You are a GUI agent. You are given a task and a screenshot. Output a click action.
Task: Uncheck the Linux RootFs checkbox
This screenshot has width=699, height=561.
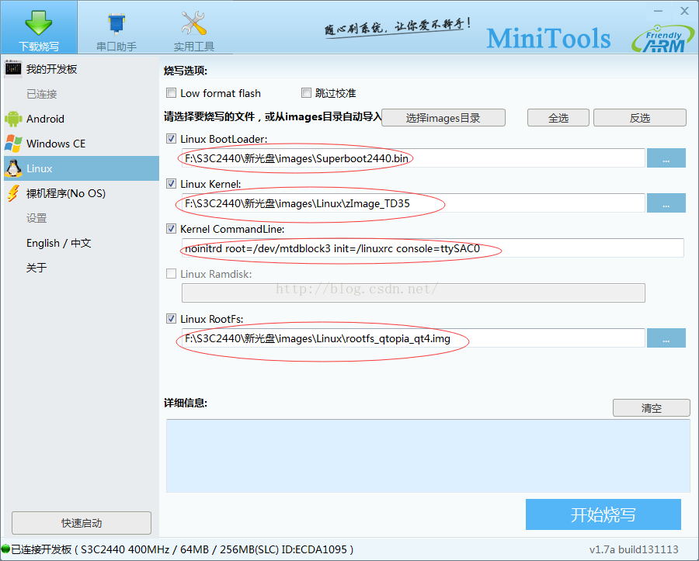point(171,318)
